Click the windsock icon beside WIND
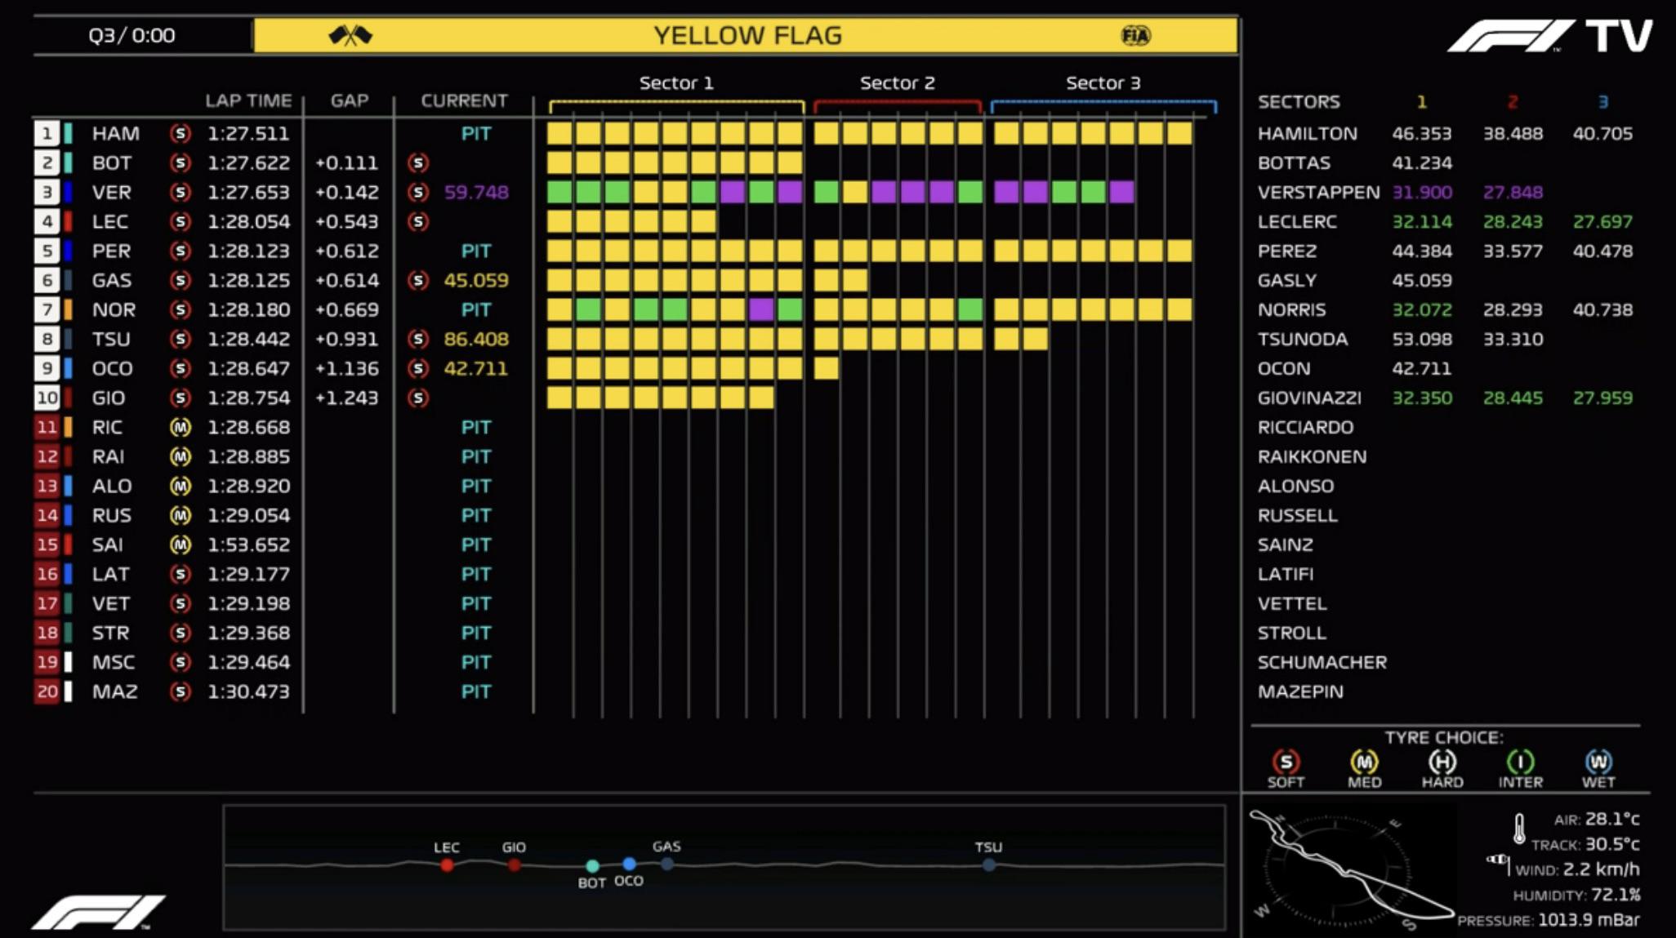Screen dimensions: 1676x938 (1498, 863)
